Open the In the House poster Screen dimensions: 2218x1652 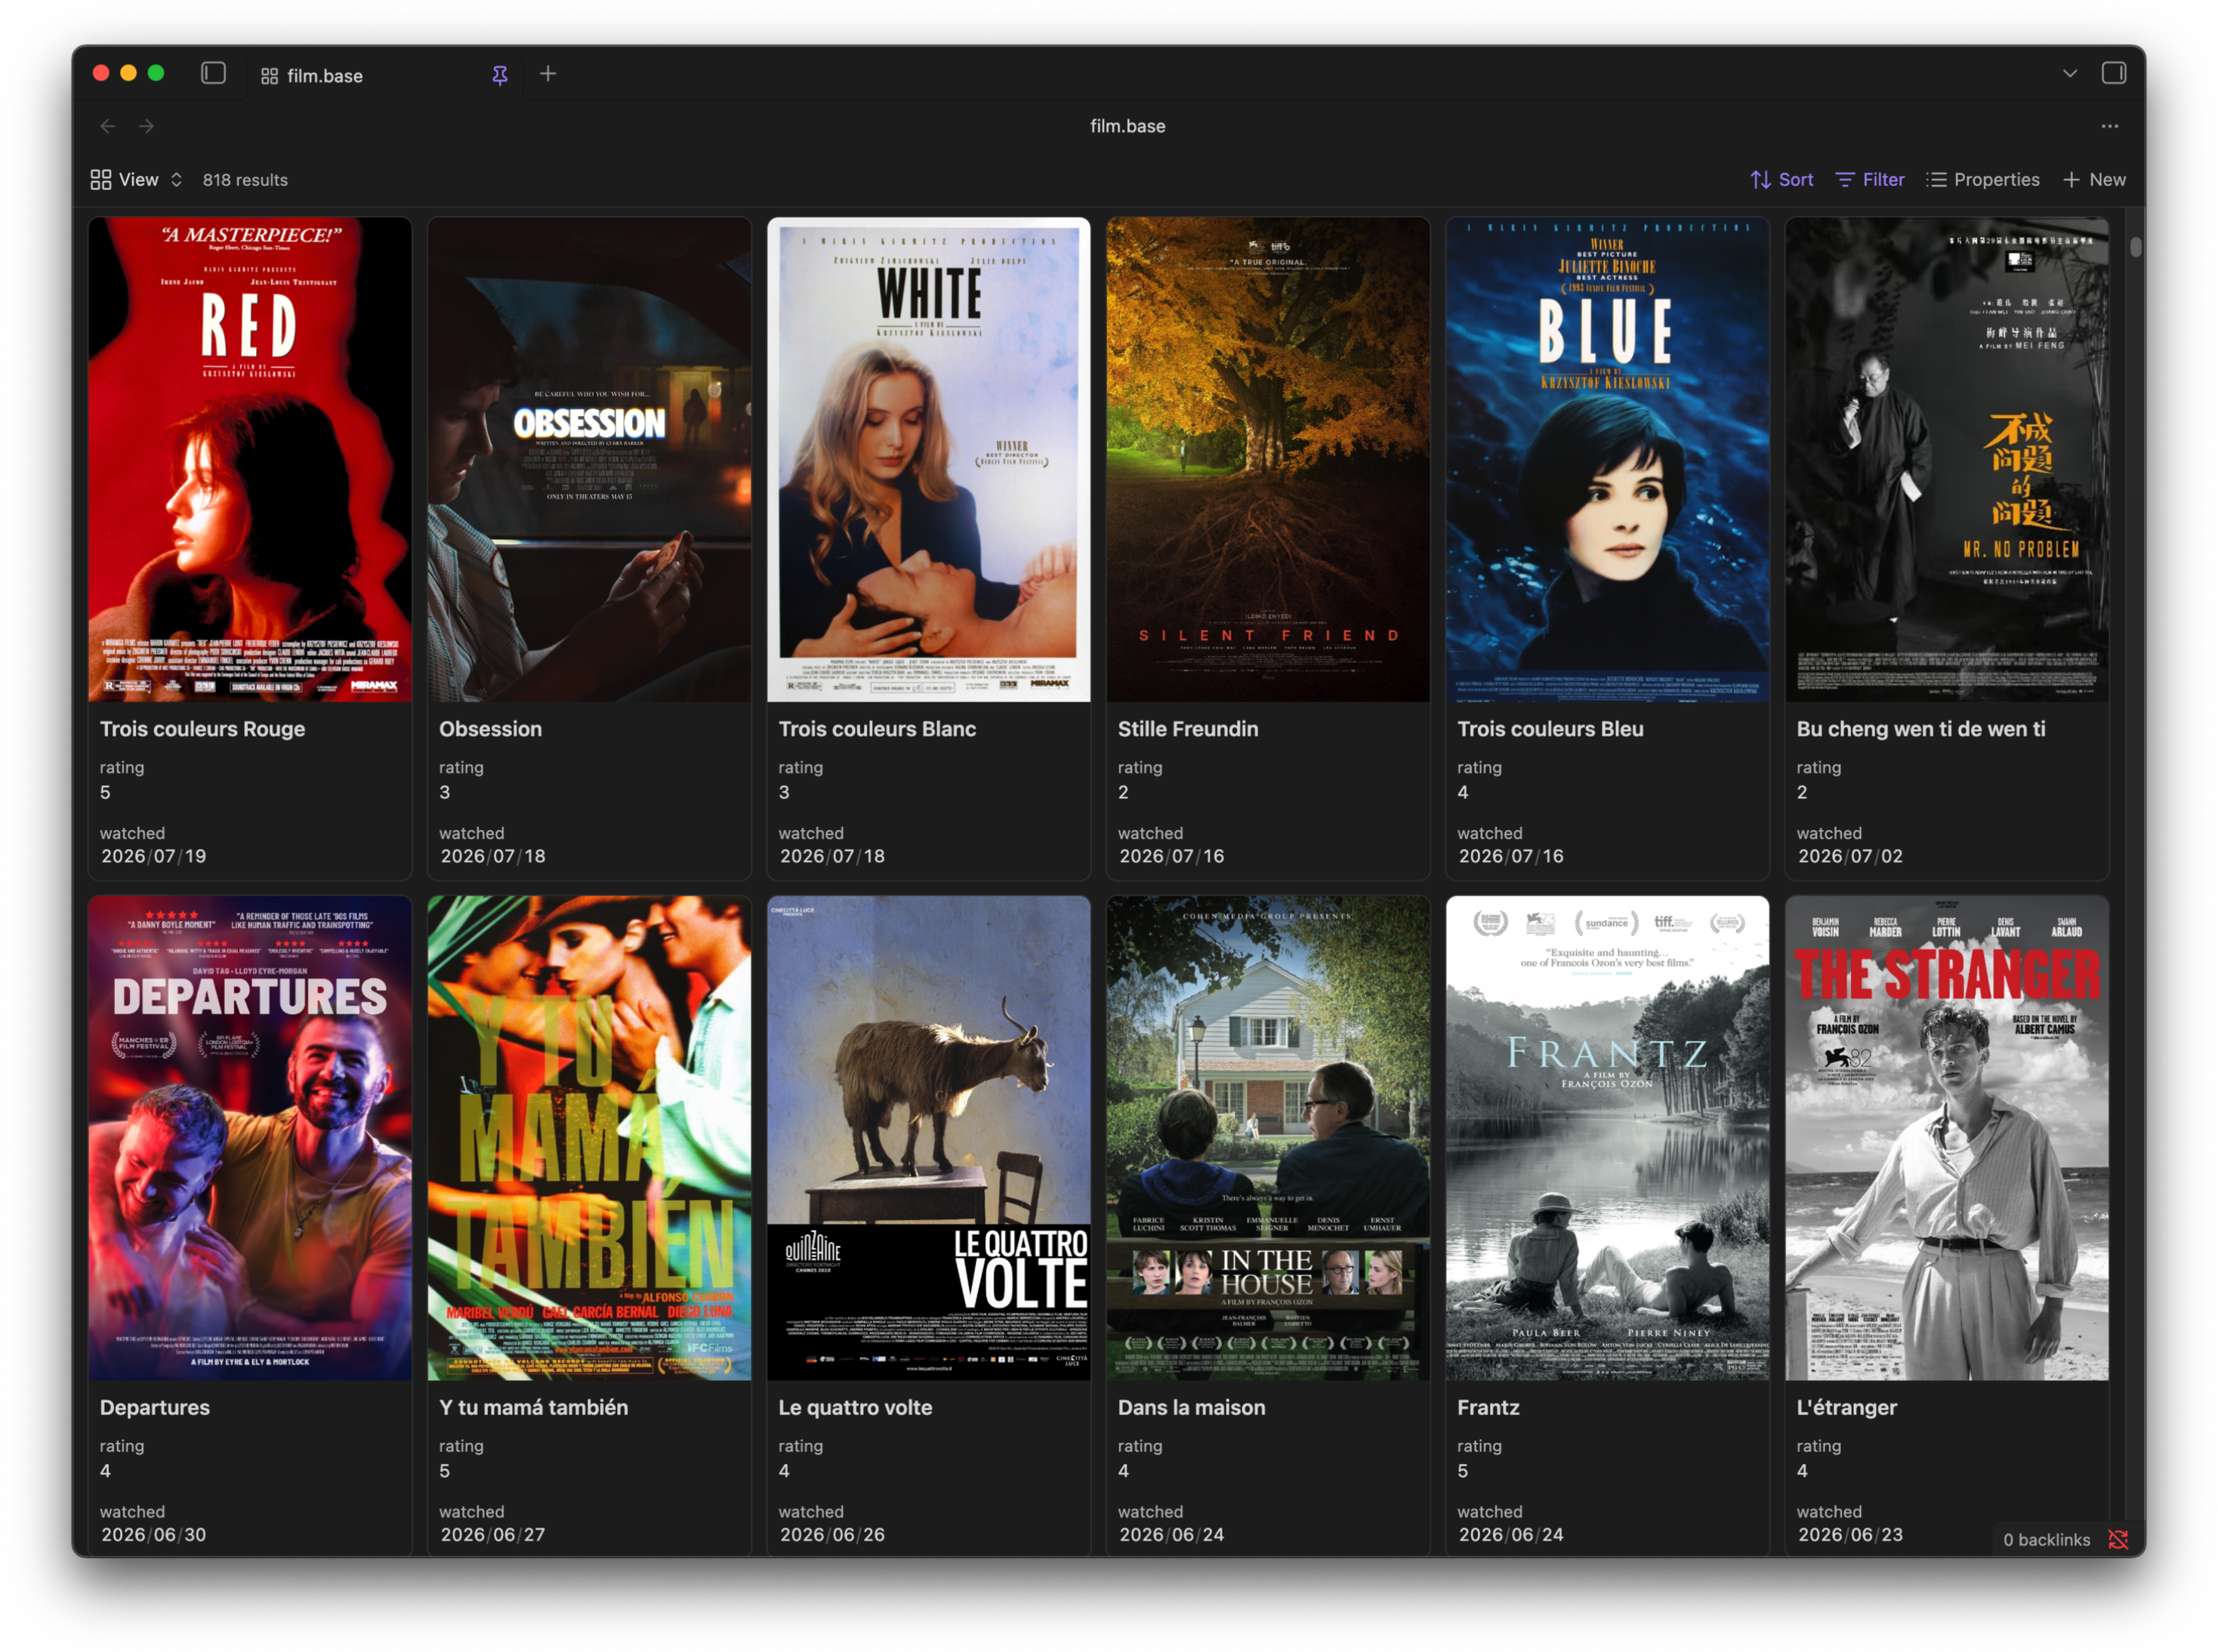pyautogui.click(x=1268, y=1138)
